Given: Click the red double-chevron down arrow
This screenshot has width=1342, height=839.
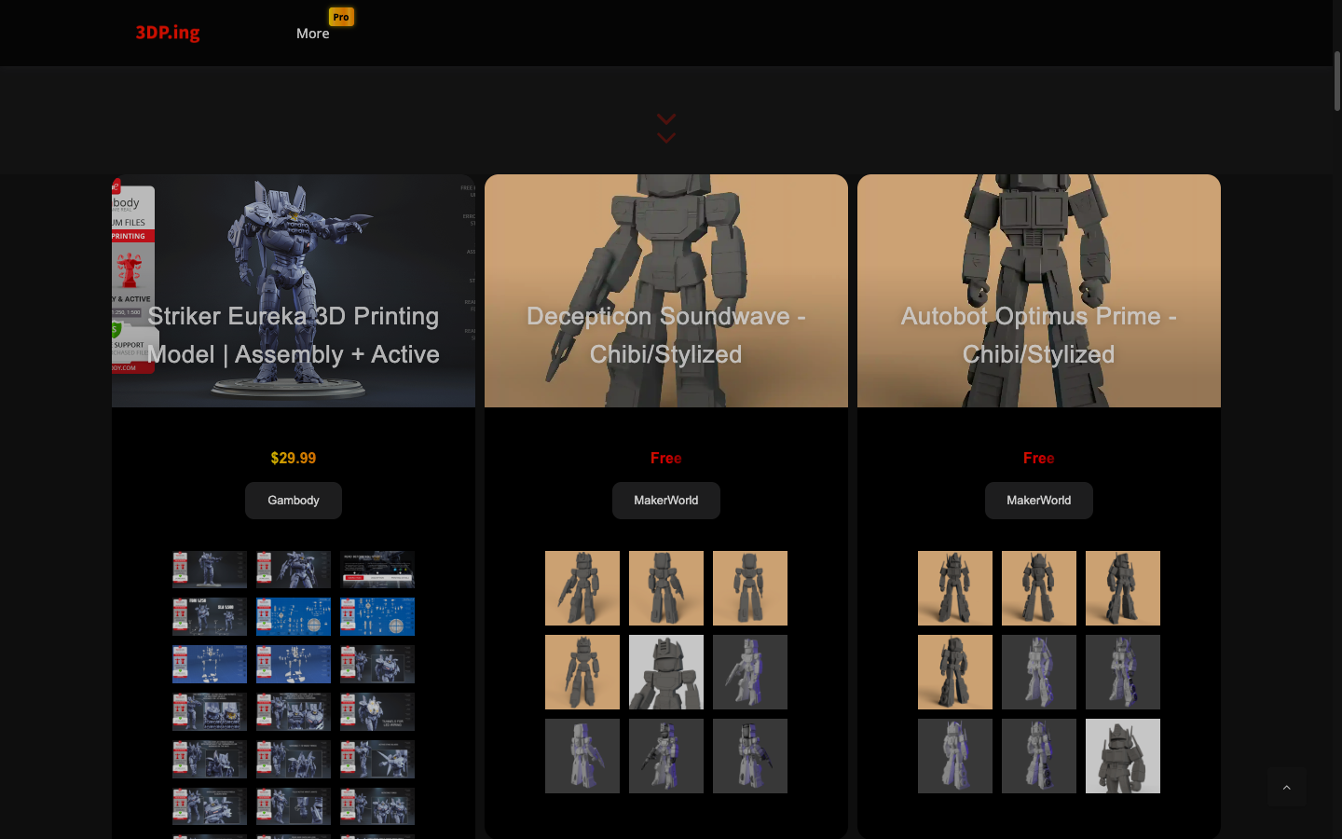Looking at the screenshot, I should pos(666,129).
